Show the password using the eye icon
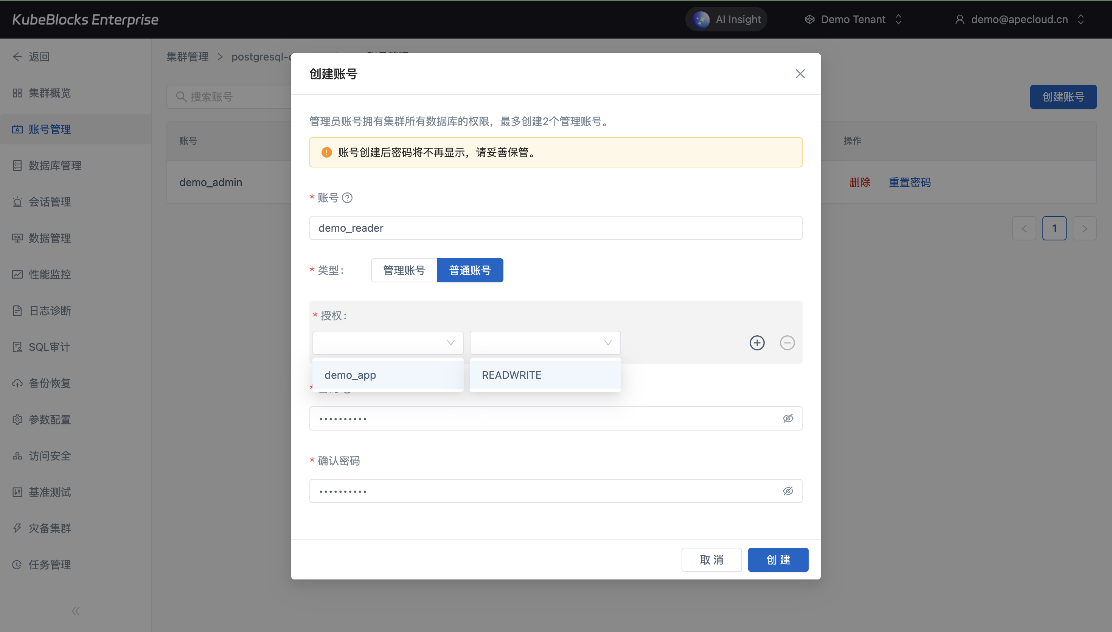This screenshot has height=632, width=1112. point(787,418)
